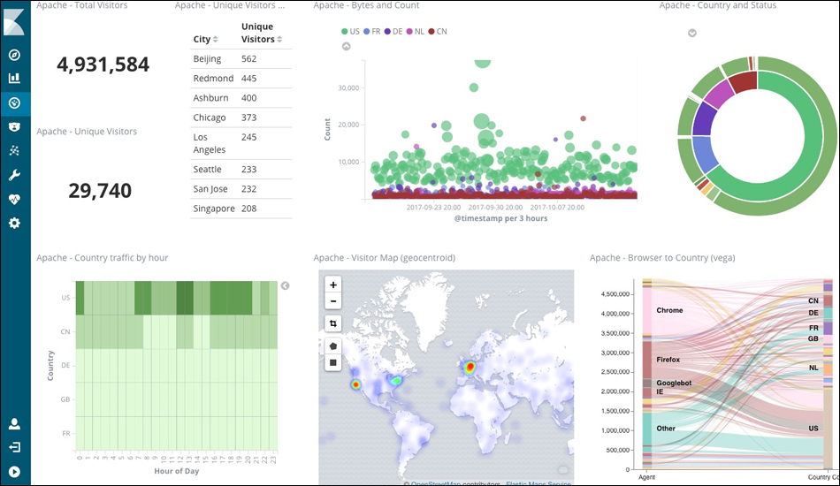Image resolution: width=840 pixels, height=486 pixels.
Task: Click the Beijing city cell
Action: coord(207,59)
